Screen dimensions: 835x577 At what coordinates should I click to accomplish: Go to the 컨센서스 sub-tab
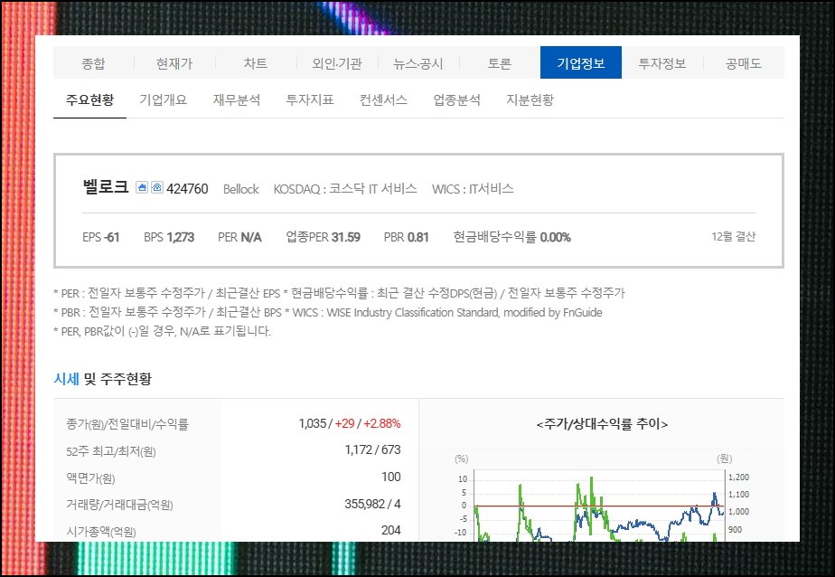pos(383,100)
